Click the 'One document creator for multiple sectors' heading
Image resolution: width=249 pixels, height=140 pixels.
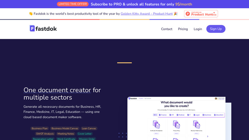tap(62, 94)
